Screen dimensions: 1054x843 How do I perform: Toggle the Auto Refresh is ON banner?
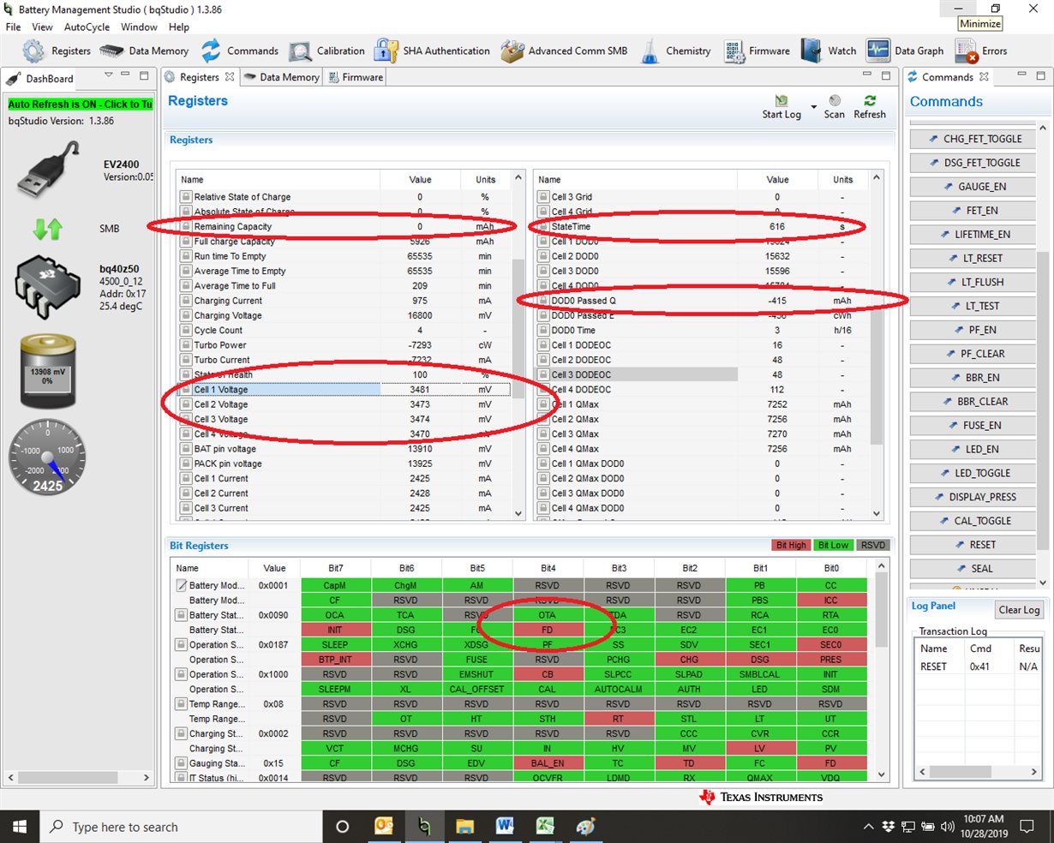point(81,105)
